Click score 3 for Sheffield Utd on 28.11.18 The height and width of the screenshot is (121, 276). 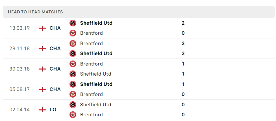[183, 53]
